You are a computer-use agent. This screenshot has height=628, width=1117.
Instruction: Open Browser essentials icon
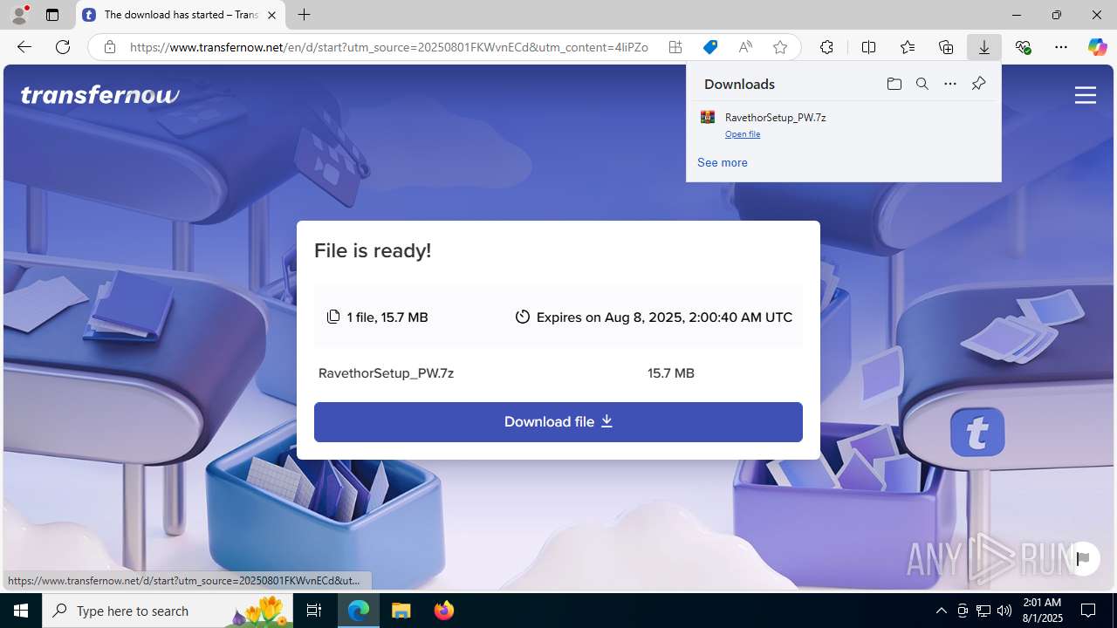click(1023, 47)
